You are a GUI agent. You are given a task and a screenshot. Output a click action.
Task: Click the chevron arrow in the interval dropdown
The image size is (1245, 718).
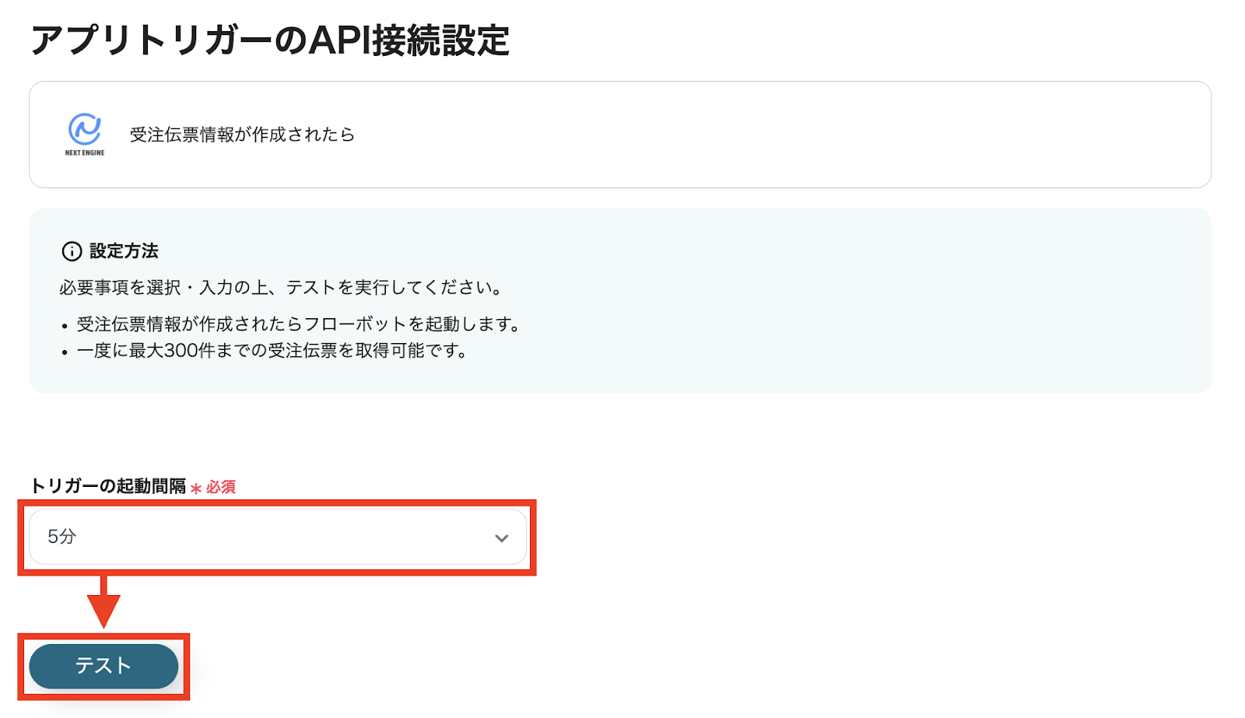point(502,538)
